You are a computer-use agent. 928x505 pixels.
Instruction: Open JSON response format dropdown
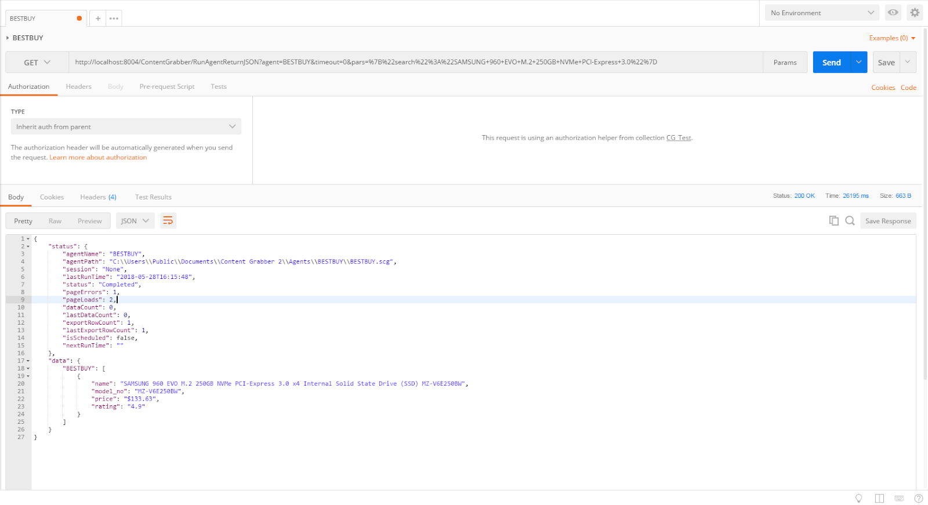pyautogui.click(x=135, y=220)
